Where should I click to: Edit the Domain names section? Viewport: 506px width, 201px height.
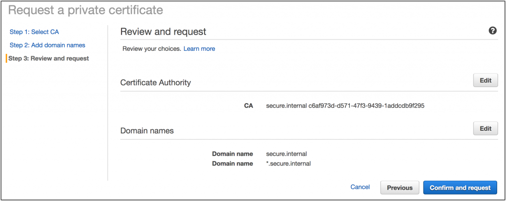(x=485, y=129)
